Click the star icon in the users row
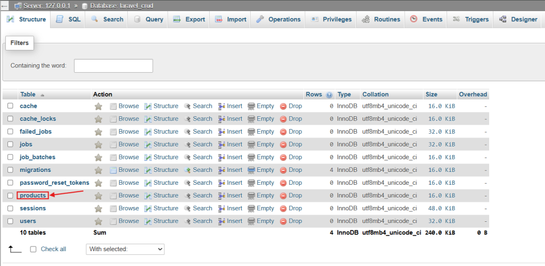Screen dimensions: 545x266 point(98,221)
